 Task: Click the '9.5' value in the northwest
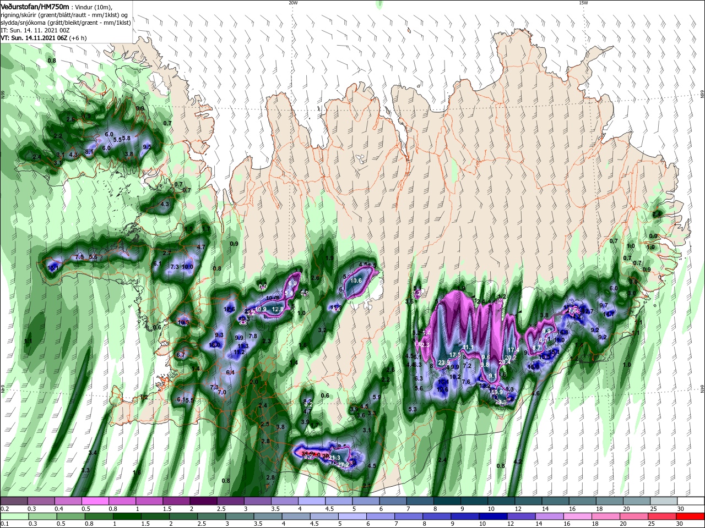tap(147, 147)
